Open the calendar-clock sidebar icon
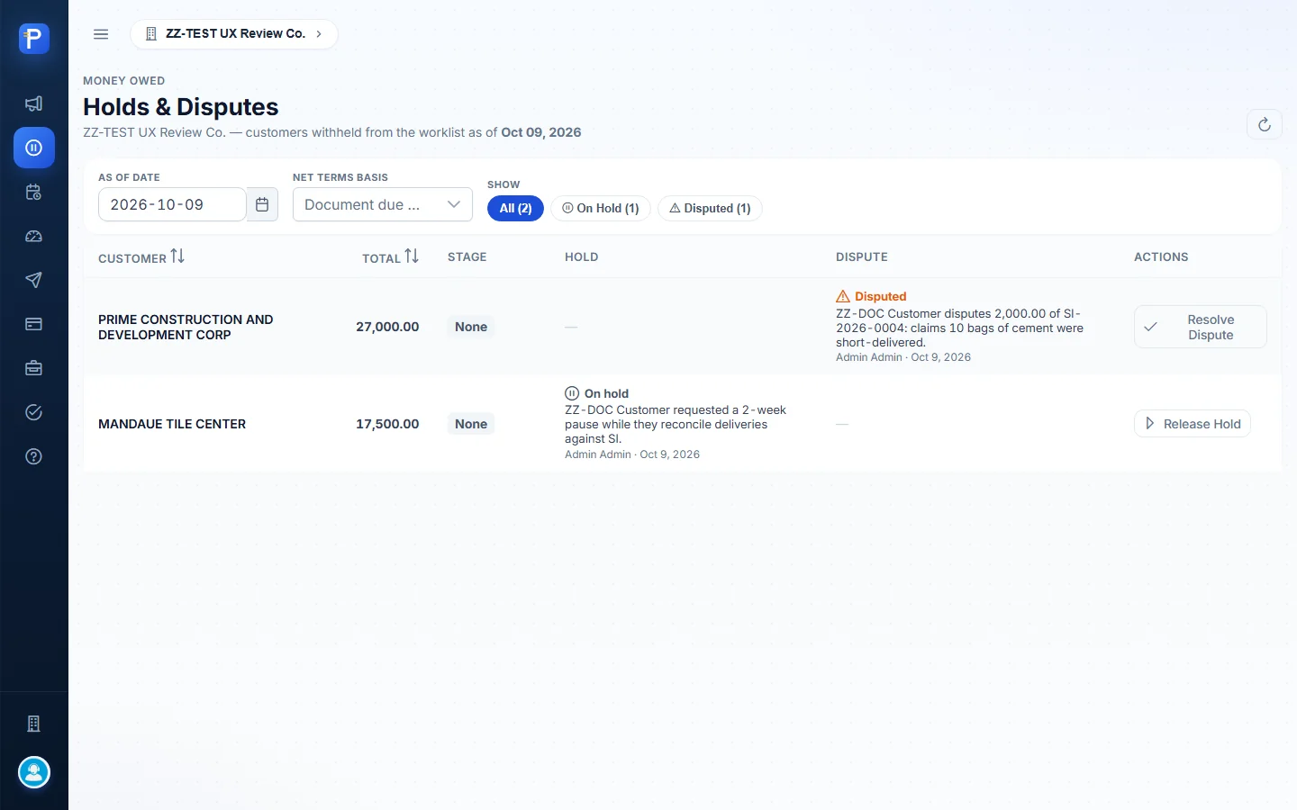 34,192
